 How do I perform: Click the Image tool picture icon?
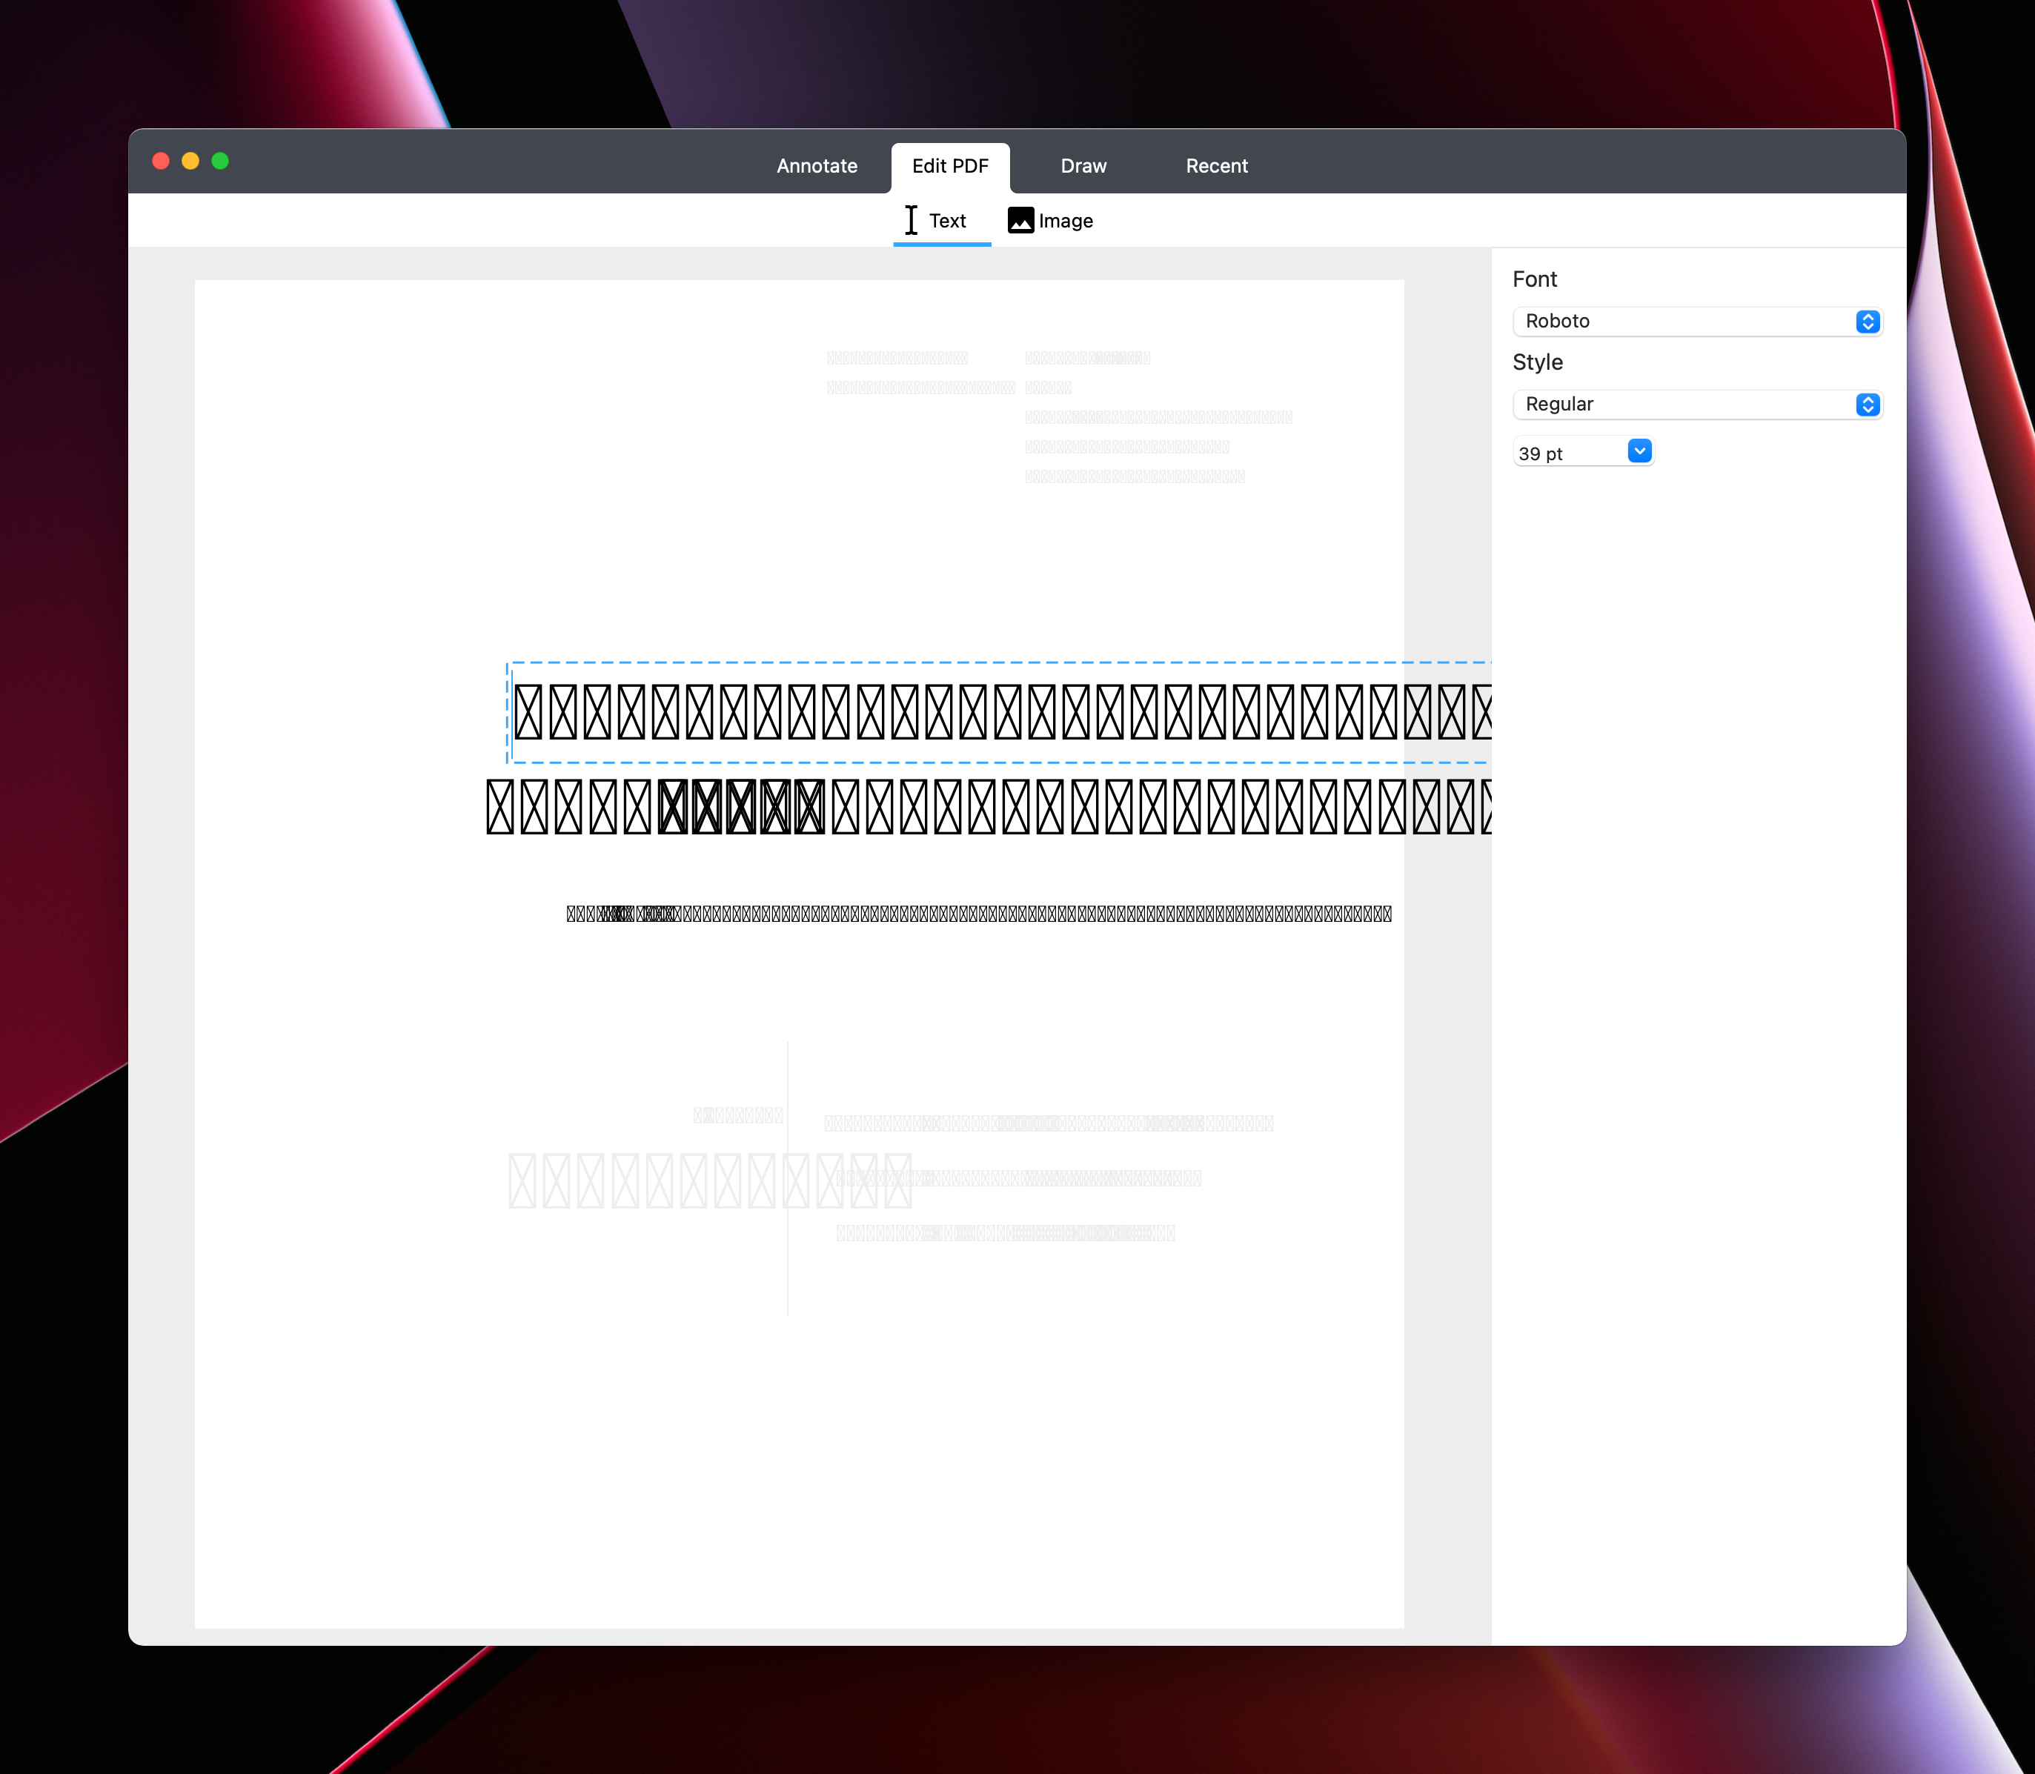[x=1020, y=220]
